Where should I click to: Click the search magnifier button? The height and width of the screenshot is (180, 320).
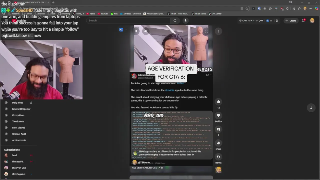[x=175, y=20]
